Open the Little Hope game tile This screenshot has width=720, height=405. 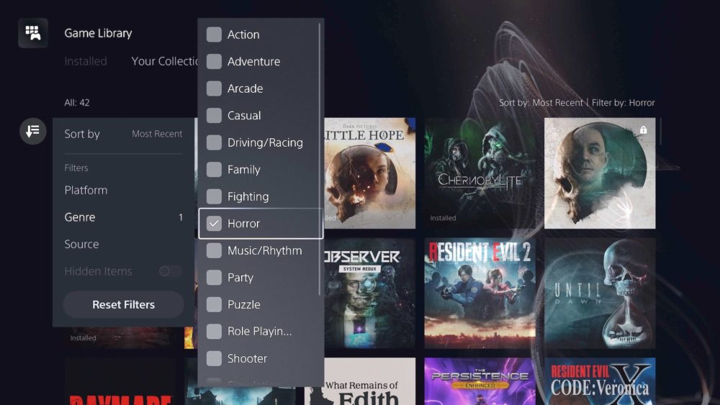(369, 173)
